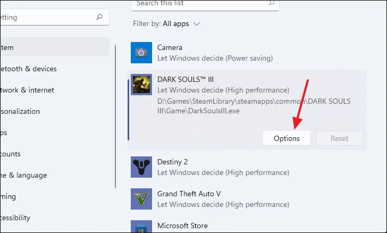387x233 pixels.
Task: Click the DARK SOULS III game icon
Action: [141, 85]
